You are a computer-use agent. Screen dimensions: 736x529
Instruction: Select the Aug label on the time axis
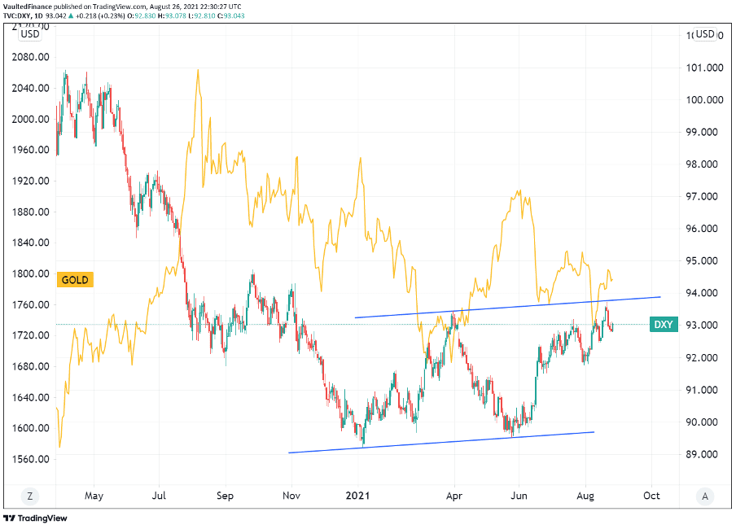[x=585, y=495]
